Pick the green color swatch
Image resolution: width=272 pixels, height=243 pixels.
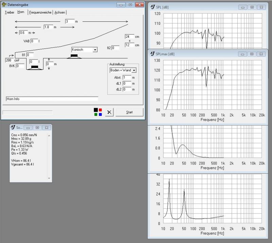tap(96, 115)
